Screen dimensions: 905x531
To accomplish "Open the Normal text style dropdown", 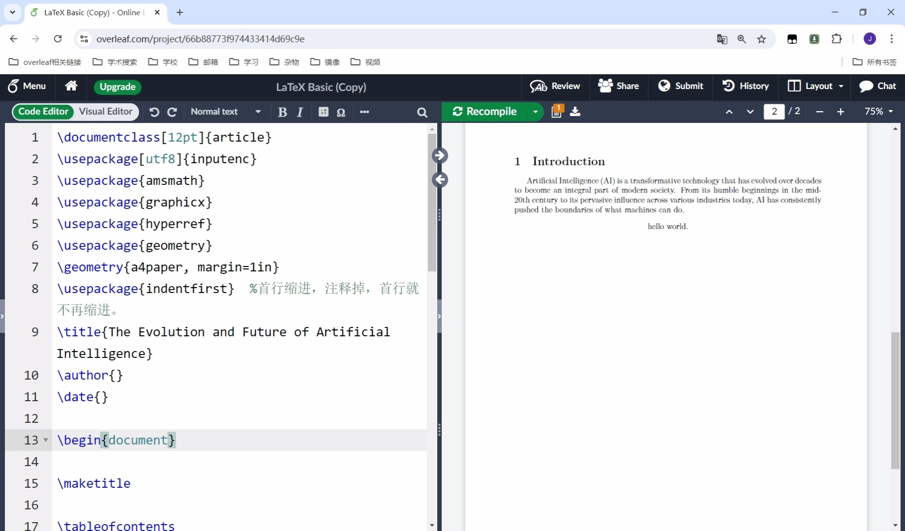I will 226,112.
